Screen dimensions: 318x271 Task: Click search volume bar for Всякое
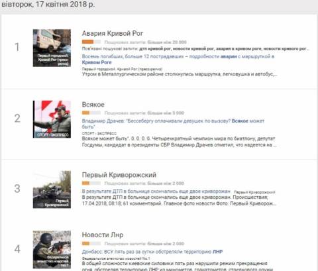(x=91, y=113)
